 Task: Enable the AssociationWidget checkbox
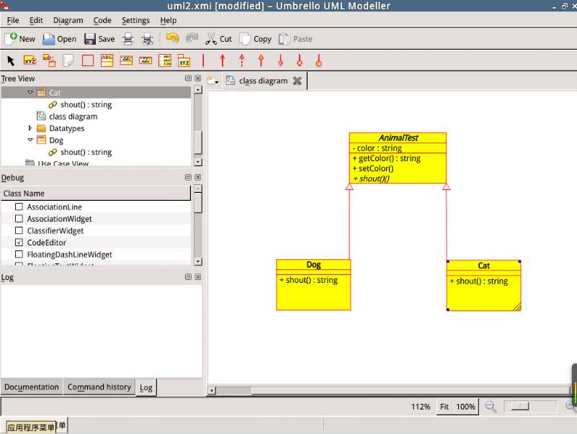click(x=19, y=219)
